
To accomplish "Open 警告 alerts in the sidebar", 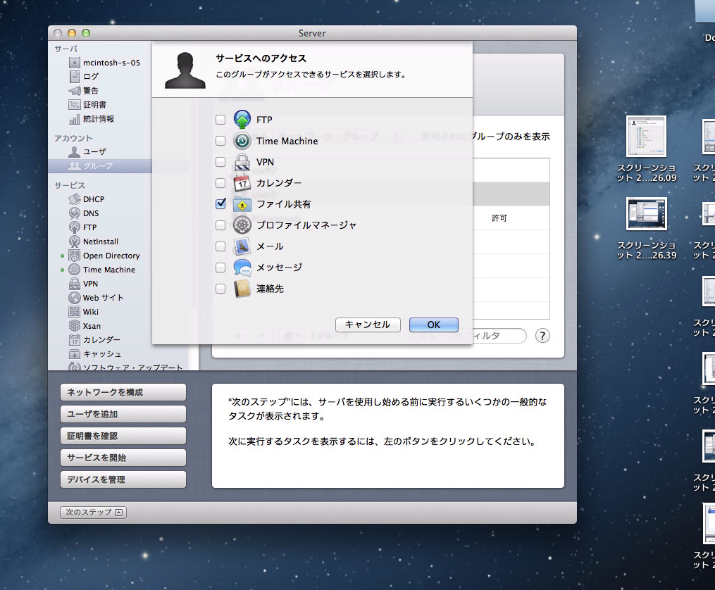I will 84,91.
